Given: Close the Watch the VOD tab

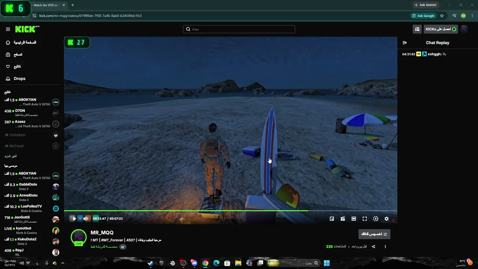Looking at the screenshot, I should [x=64, y=5].
